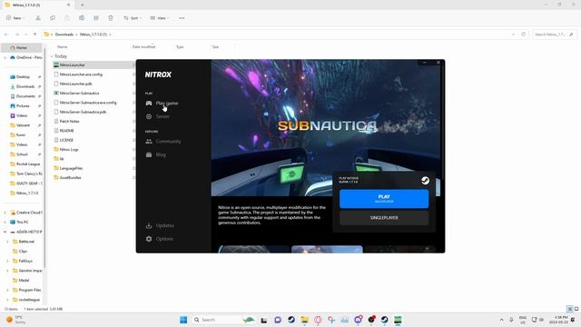Click the SINGLEPLAYER button

click(x=384, y=218)
